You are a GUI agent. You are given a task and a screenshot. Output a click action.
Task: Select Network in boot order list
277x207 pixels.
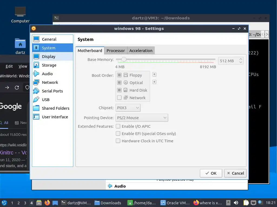pos(133,98)
